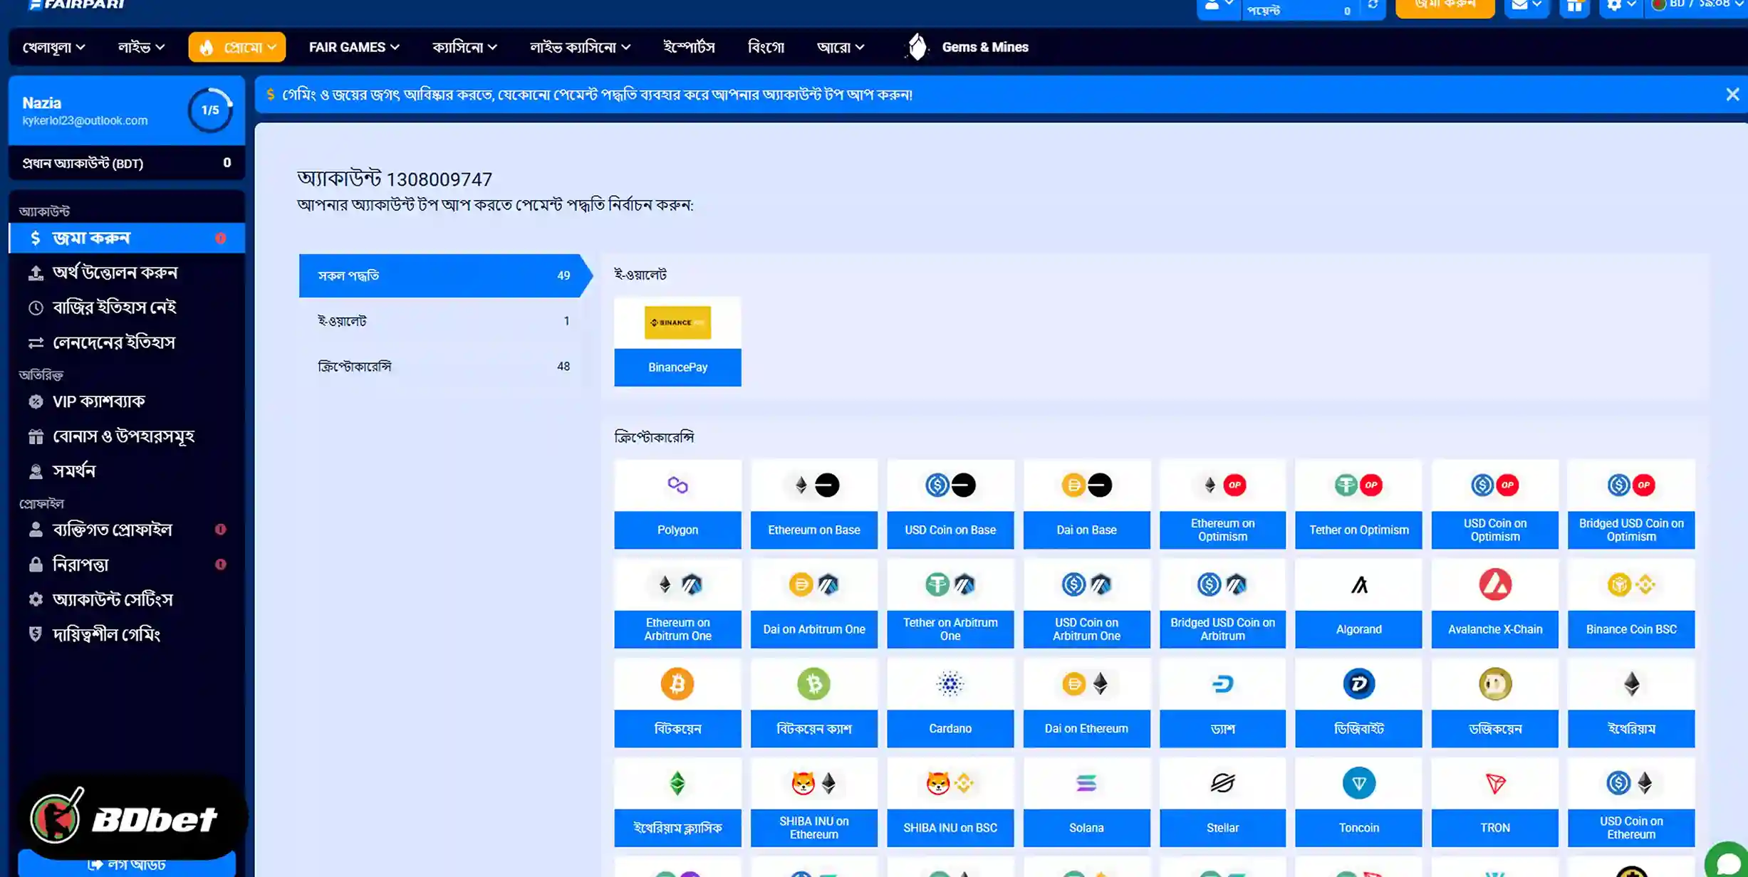Image resolution: width=1748 pixels, height=877 pixels.
Task: Open অর্থ উত্তোলন করুন withdraw page
Action: (127, 273)
